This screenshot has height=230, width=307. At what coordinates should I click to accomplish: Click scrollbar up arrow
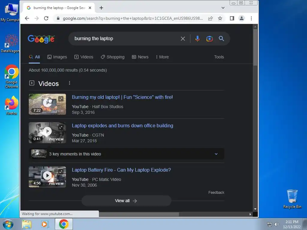click(255, 27)
